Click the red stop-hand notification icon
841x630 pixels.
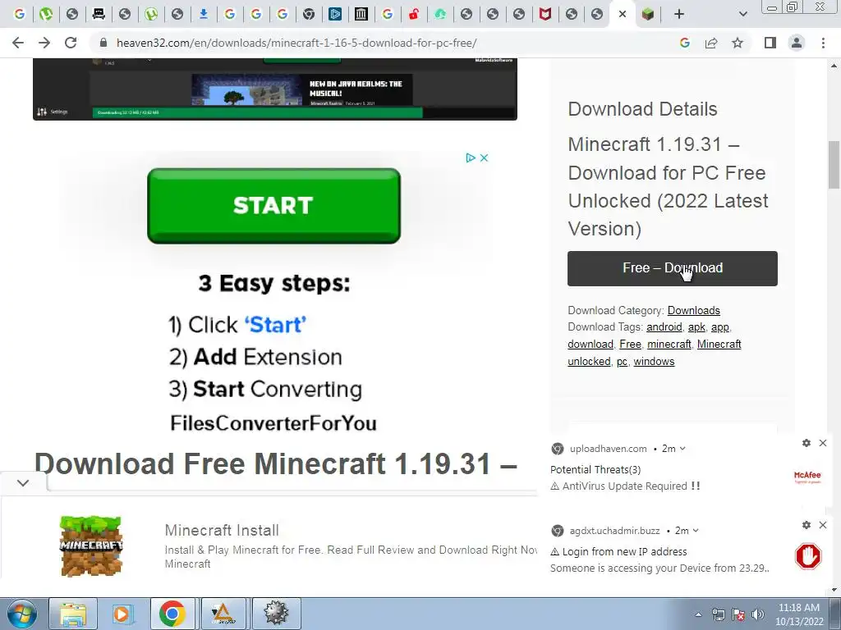808,557
